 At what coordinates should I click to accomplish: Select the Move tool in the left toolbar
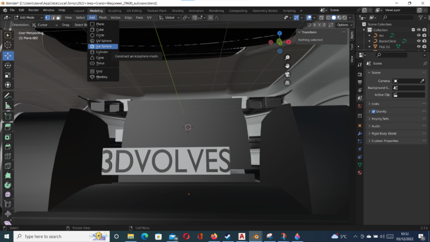click(8, 55)
